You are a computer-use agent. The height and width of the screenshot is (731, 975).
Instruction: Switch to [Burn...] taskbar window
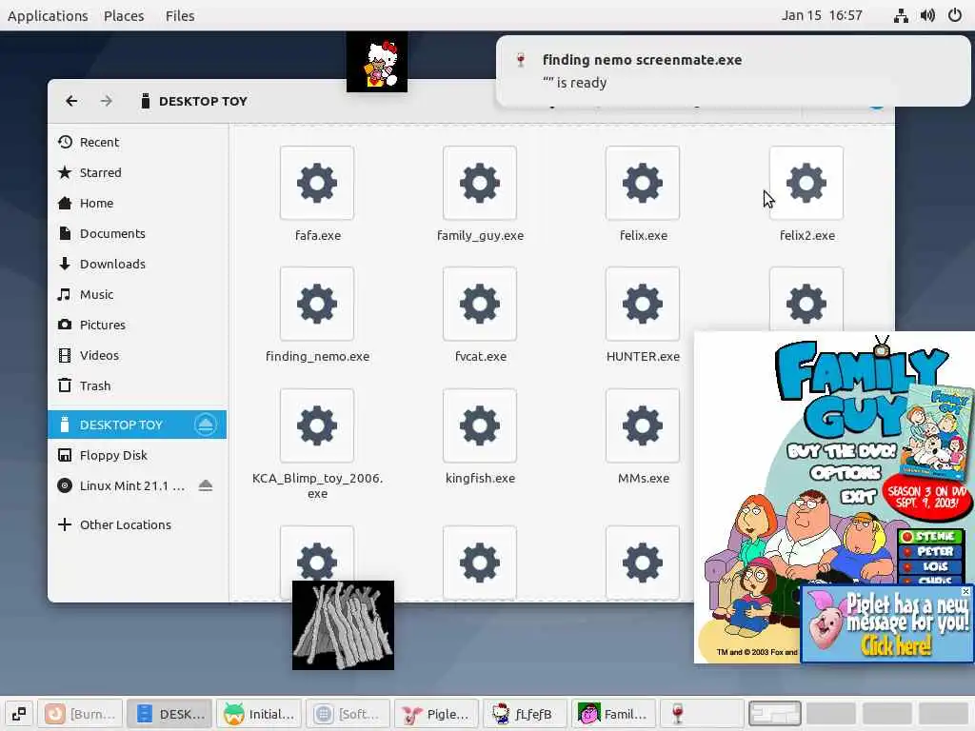pos(80,714)
